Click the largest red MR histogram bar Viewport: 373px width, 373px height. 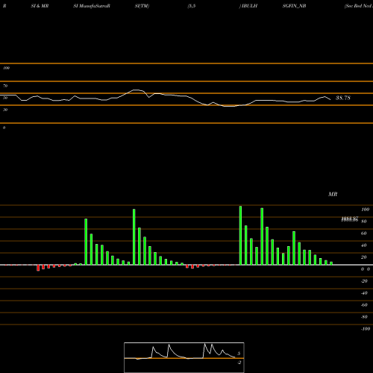tap(38, 268)
